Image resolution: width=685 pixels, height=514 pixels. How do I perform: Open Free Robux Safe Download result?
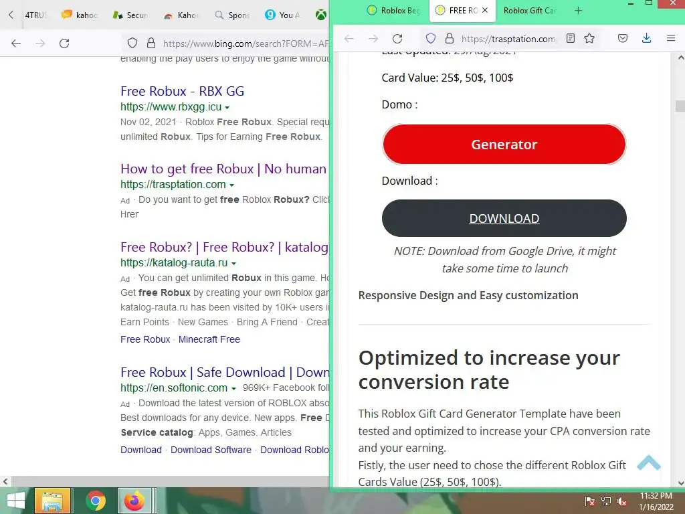coord(225,372)
